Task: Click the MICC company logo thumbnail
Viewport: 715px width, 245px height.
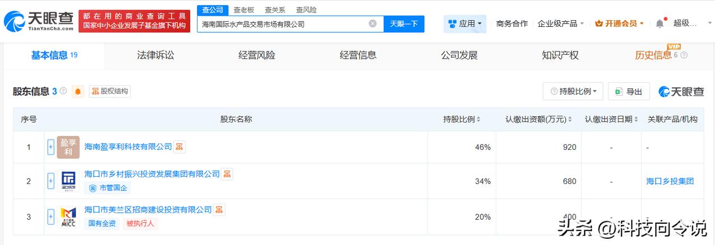Action: point(68,216)
